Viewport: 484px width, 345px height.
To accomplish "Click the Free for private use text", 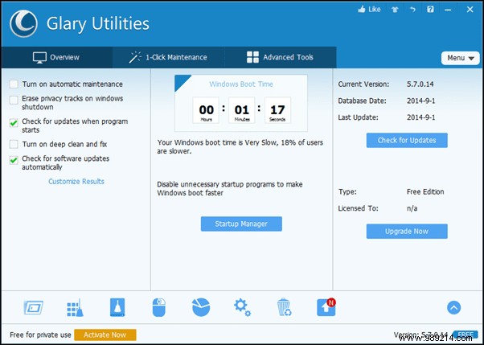I will click(x=40, y=335).
